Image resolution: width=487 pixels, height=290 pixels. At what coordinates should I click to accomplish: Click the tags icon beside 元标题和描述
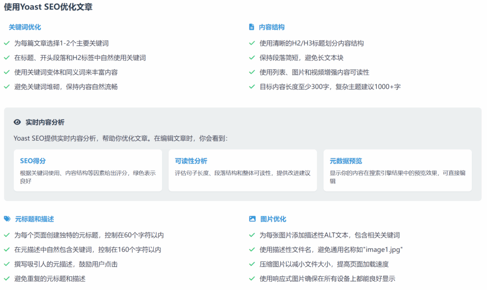click(x=7, y=219)
